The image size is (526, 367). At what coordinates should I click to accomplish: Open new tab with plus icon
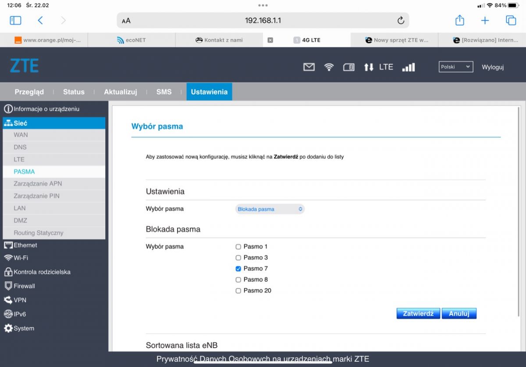485,20
